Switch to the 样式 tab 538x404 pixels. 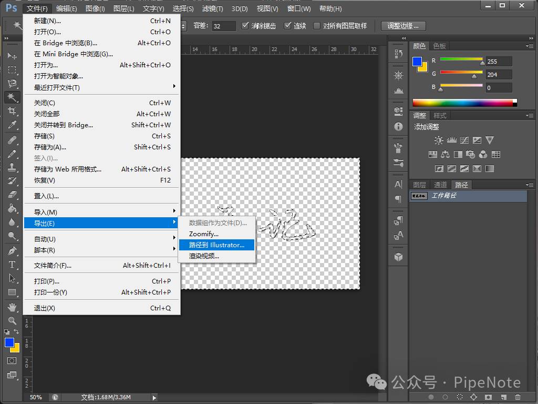point(440,115)
